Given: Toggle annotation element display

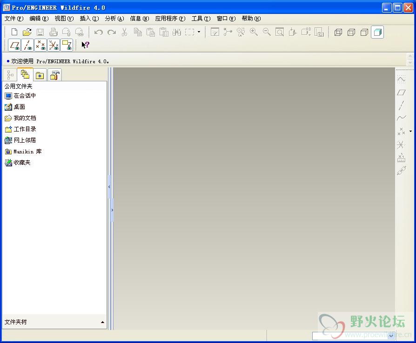Looking at the screenshot, I should click(67, 45).
